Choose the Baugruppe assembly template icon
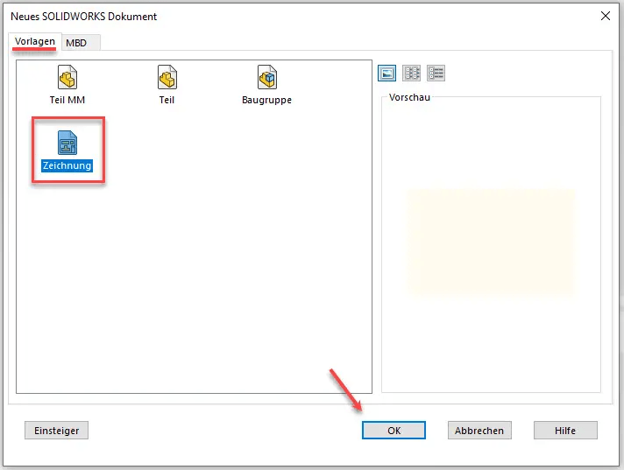The image size is (624, 470). point(266,79)
